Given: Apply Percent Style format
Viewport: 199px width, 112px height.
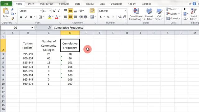Looking at the screenshot, I should (x=108, y=17).
